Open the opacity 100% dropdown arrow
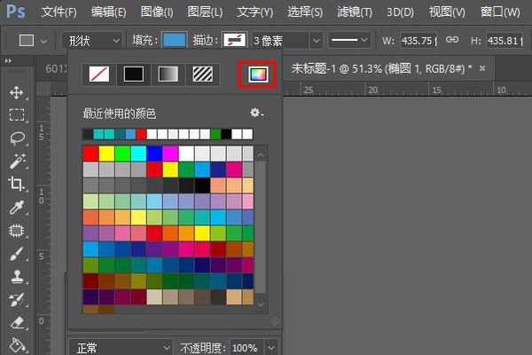 [x=270, y=348]
